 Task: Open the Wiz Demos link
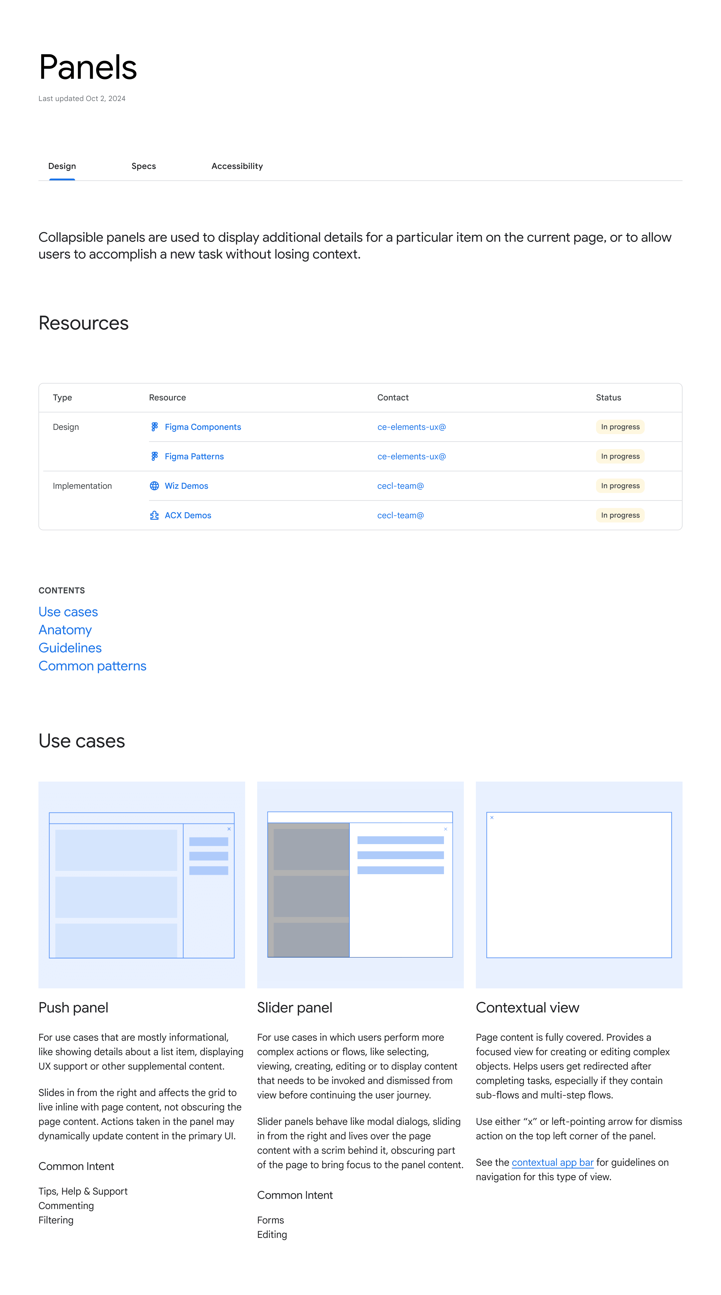click(186, 486)
